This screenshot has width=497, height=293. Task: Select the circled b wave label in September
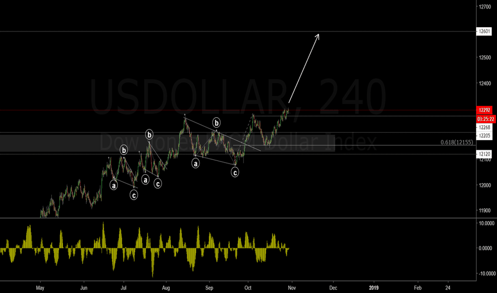[x=217, y=123]
